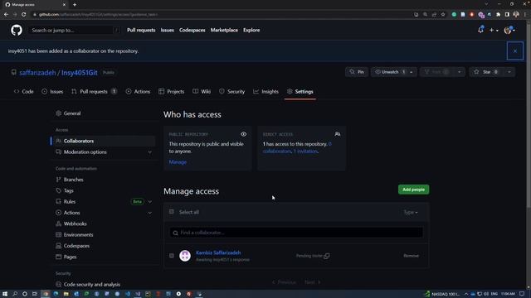
Task: Switch to the Actions tab
Action: click(x=138, y=92)
